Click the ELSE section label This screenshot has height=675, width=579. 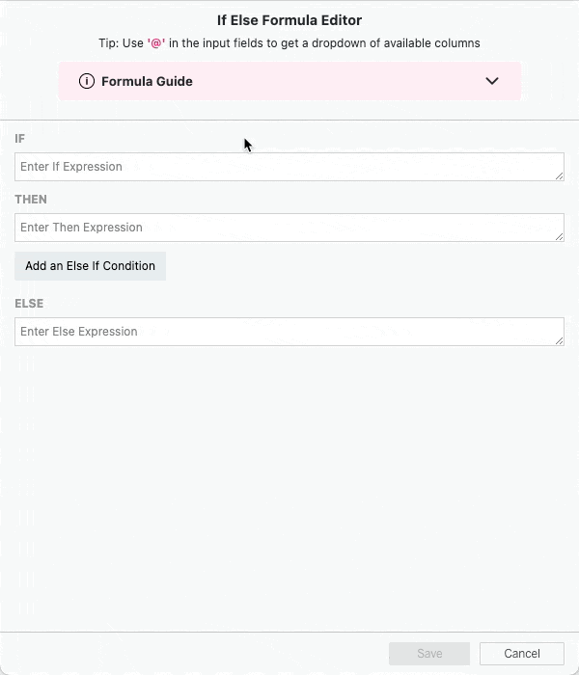click(29, 304)
